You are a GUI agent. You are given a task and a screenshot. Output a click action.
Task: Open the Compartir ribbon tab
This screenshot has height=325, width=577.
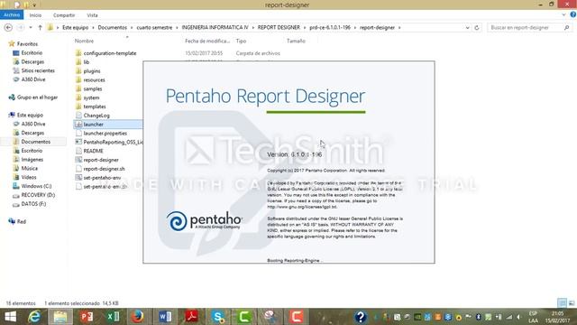pos(64,15)
